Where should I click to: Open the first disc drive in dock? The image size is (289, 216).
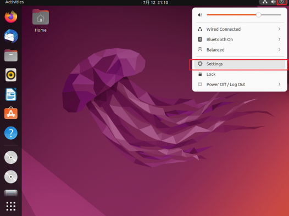coord(11,157)
